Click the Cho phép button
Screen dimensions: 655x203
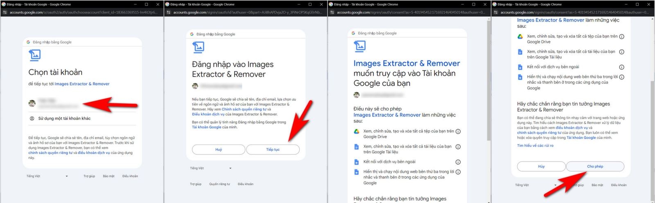click(x=595, y=166)
